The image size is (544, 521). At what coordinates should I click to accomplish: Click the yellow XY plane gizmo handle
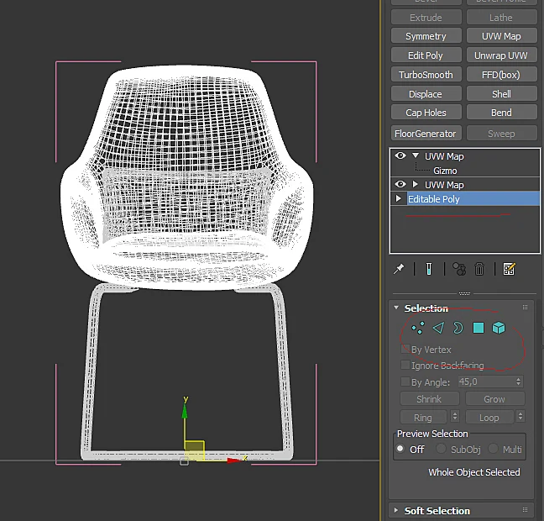pos(194,450)
